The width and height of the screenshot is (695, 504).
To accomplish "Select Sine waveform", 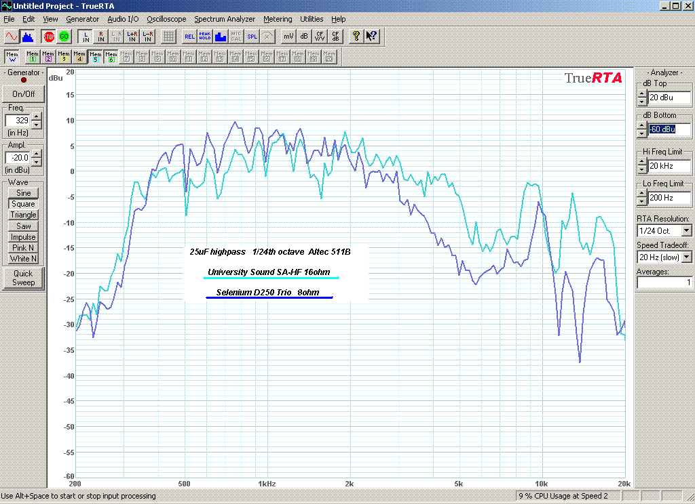I will (24, 193).
